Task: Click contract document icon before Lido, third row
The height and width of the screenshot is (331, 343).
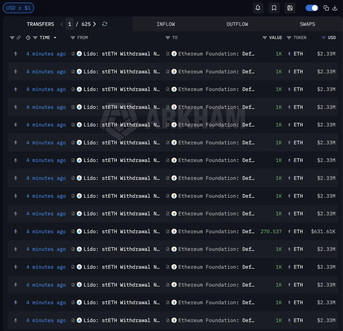Action: tap(73, 89)
